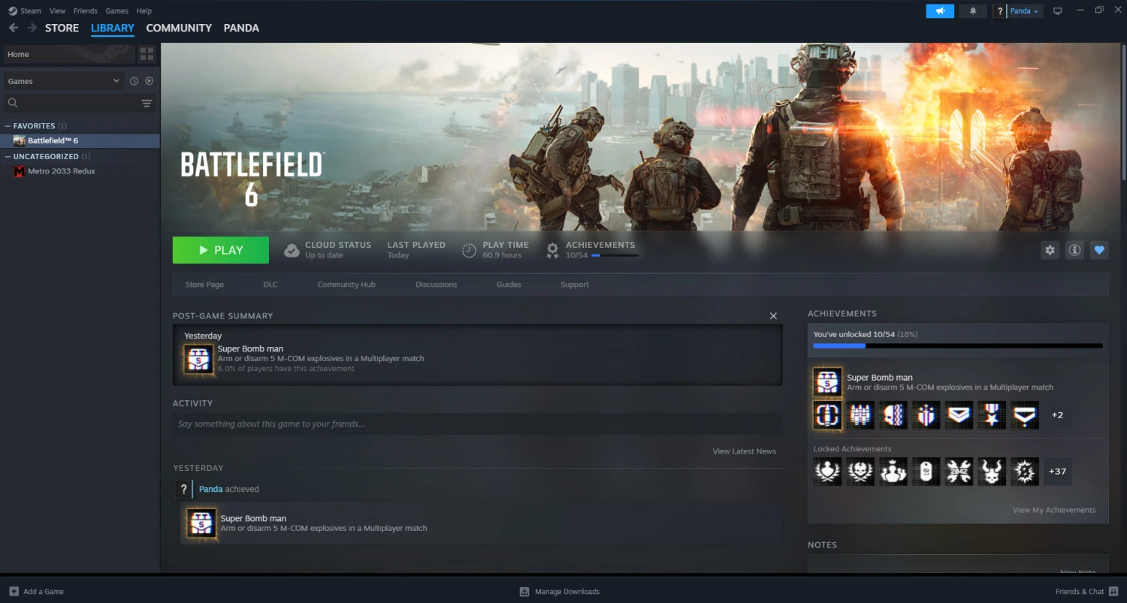Show the +2 more unlocked achievements
Viewport: 1127px width, 603px height.
[x=1057, y=415]
